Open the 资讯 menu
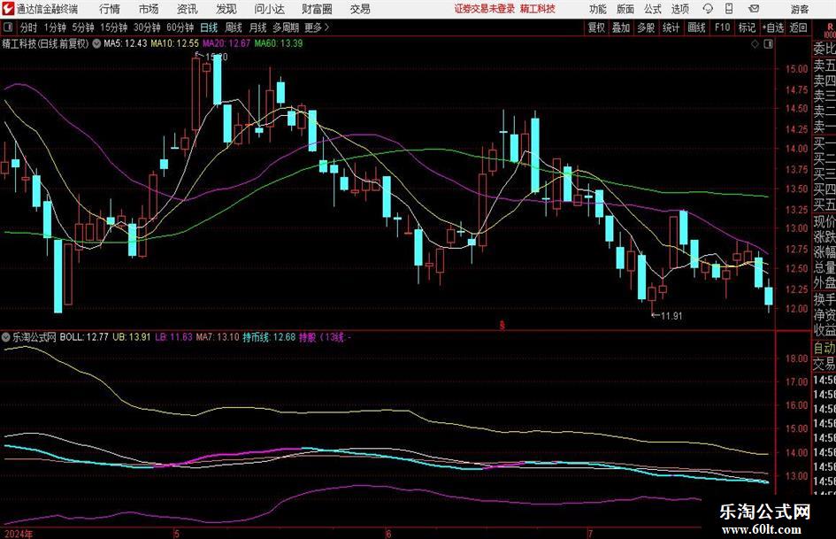836x539 pixels. [x=187, y=9]
